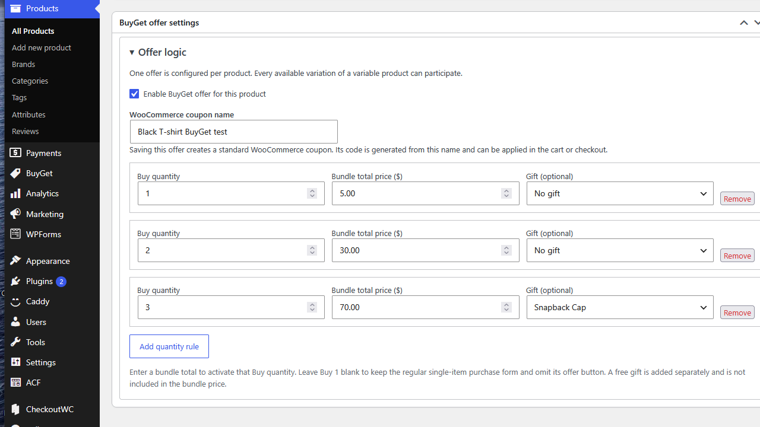The width and height of the screenshot is (760, 427).
Task: Open Tags submenu item
Action: tap(19, 97)
